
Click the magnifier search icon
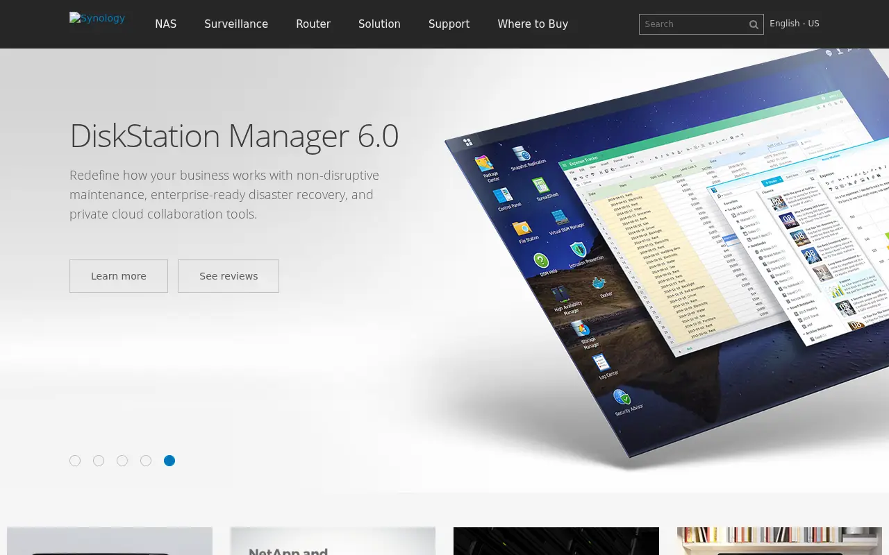754,24
